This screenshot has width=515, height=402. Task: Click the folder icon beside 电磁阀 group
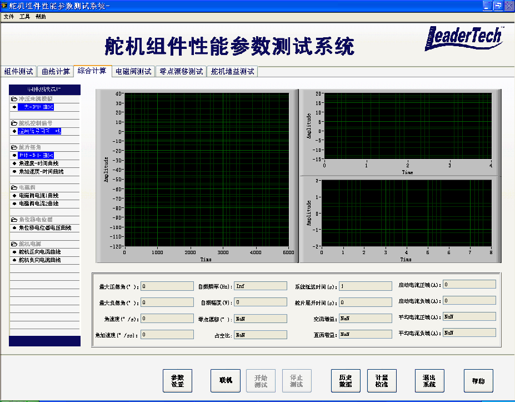[14, 188]
